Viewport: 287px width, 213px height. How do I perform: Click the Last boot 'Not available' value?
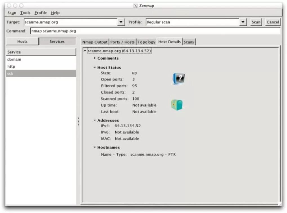144,111
